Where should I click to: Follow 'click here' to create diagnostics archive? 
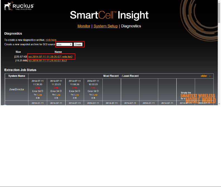[x=51, y=40]
